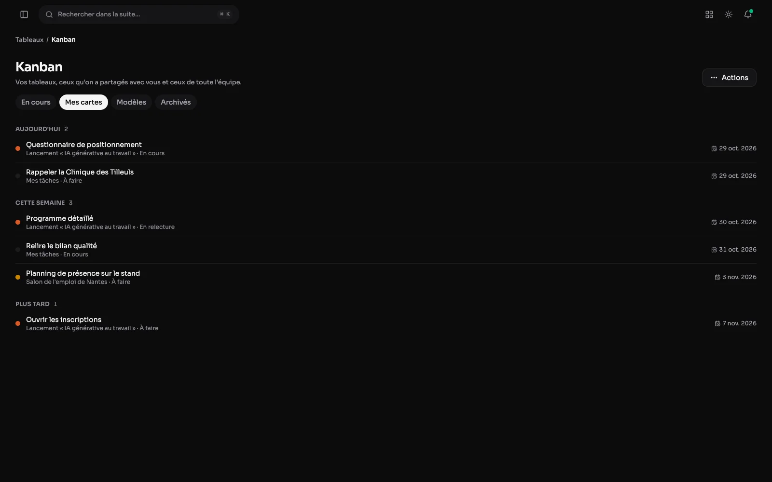The image size is (772, 482).
Task: Select the Mes cartes tab
Action: tap(83, 102)
